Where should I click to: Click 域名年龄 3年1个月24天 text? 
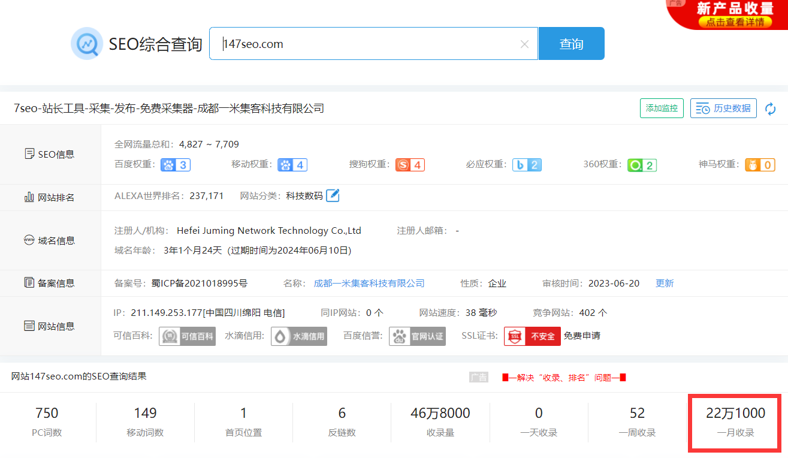192,251
